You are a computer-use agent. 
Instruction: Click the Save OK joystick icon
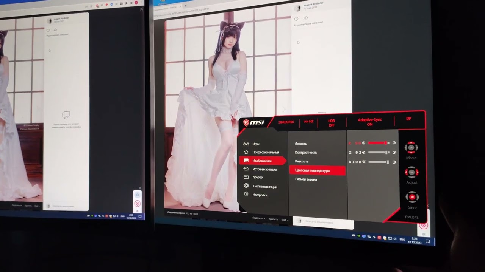coord(412,197)
